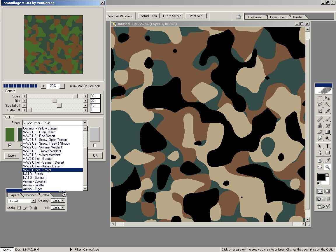Viewport: 336px width, 252px height.
Task: Pick the Eyedropper tool
Action: click(328, 160)
